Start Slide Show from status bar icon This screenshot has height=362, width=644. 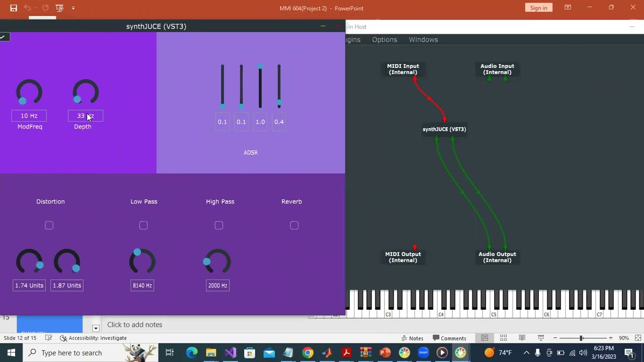pyautogui.click(x=541, y=338)
